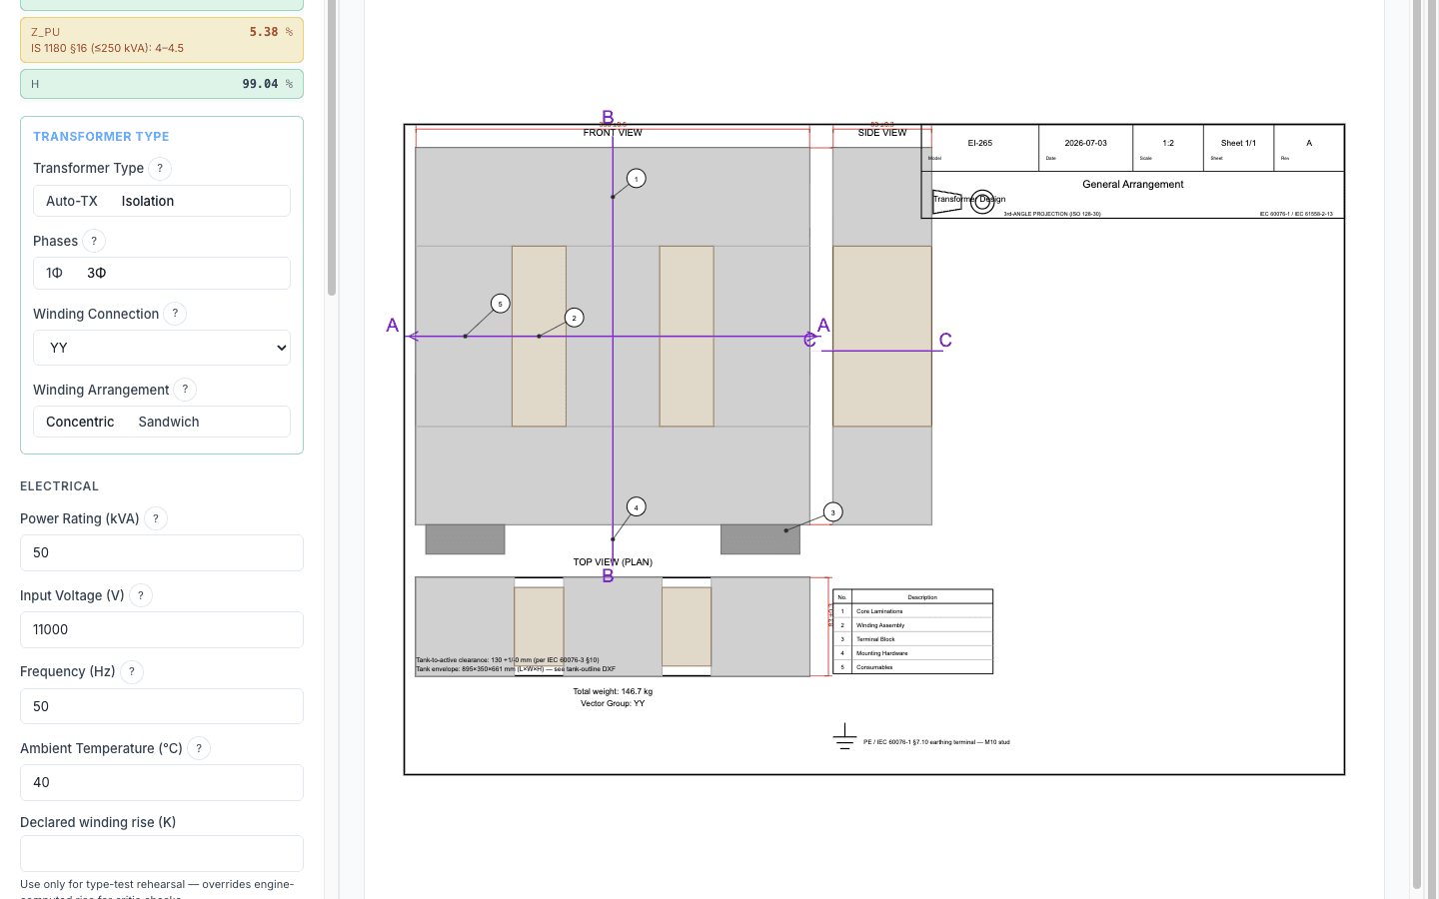Click Mounting Hardware row in parts table
1439x899 pixels.
pyautogui.click(x=913, y=653)
